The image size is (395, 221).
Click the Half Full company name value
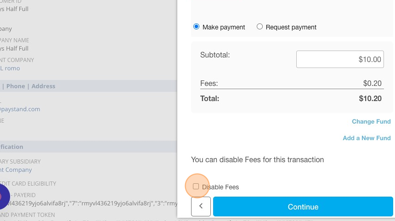point(14,48)
